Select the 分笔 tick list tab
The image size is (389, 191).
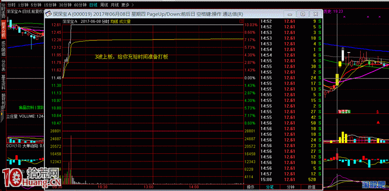point(269,187)
